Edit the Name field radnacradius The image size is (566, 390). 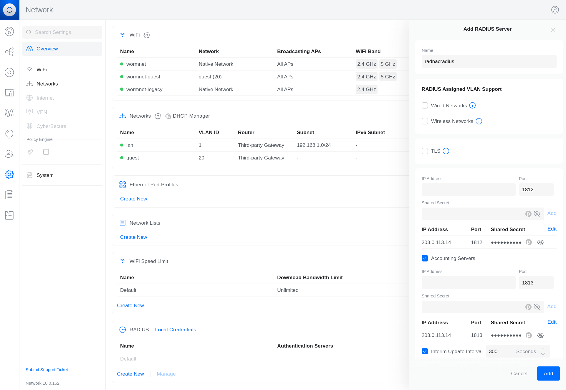[489, 61]
